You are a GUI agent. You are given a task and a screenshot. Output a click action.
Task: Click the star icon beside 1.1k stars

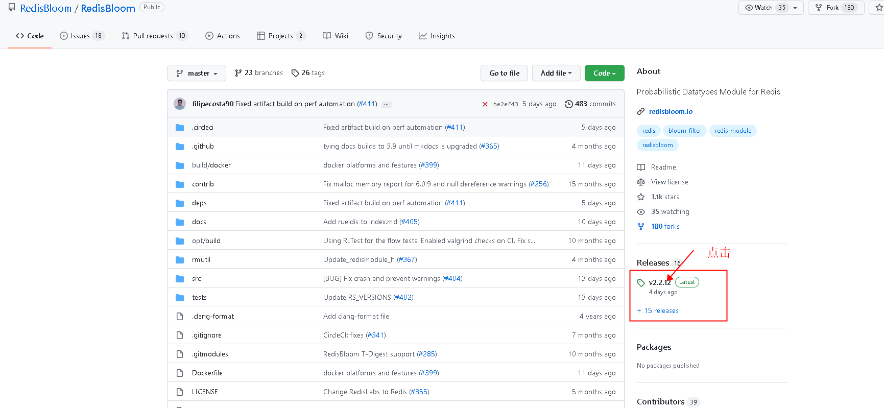tap(641, 197)
